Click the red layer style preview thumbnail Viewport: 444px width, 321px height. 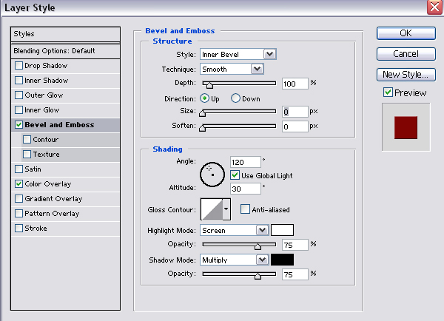[x=406, y=126]
